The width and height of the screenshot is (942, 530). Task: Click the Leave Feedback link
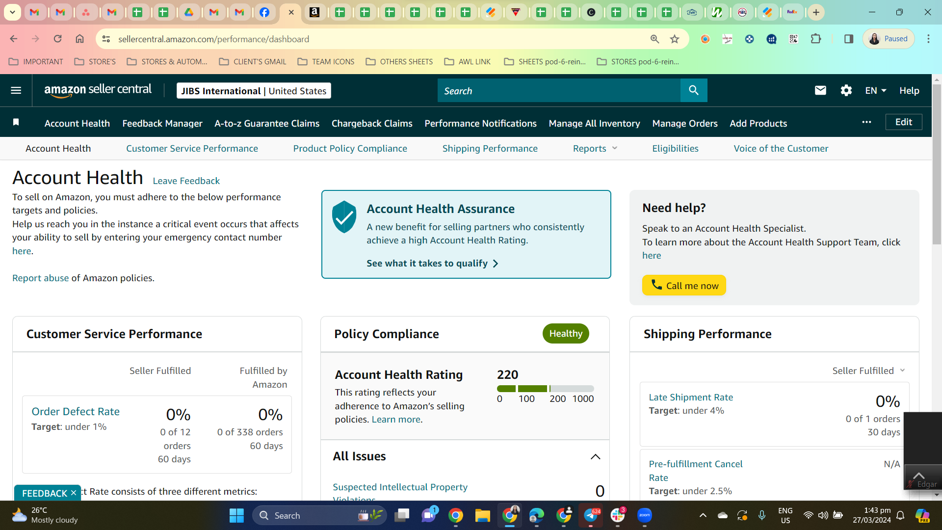point(186,181)
